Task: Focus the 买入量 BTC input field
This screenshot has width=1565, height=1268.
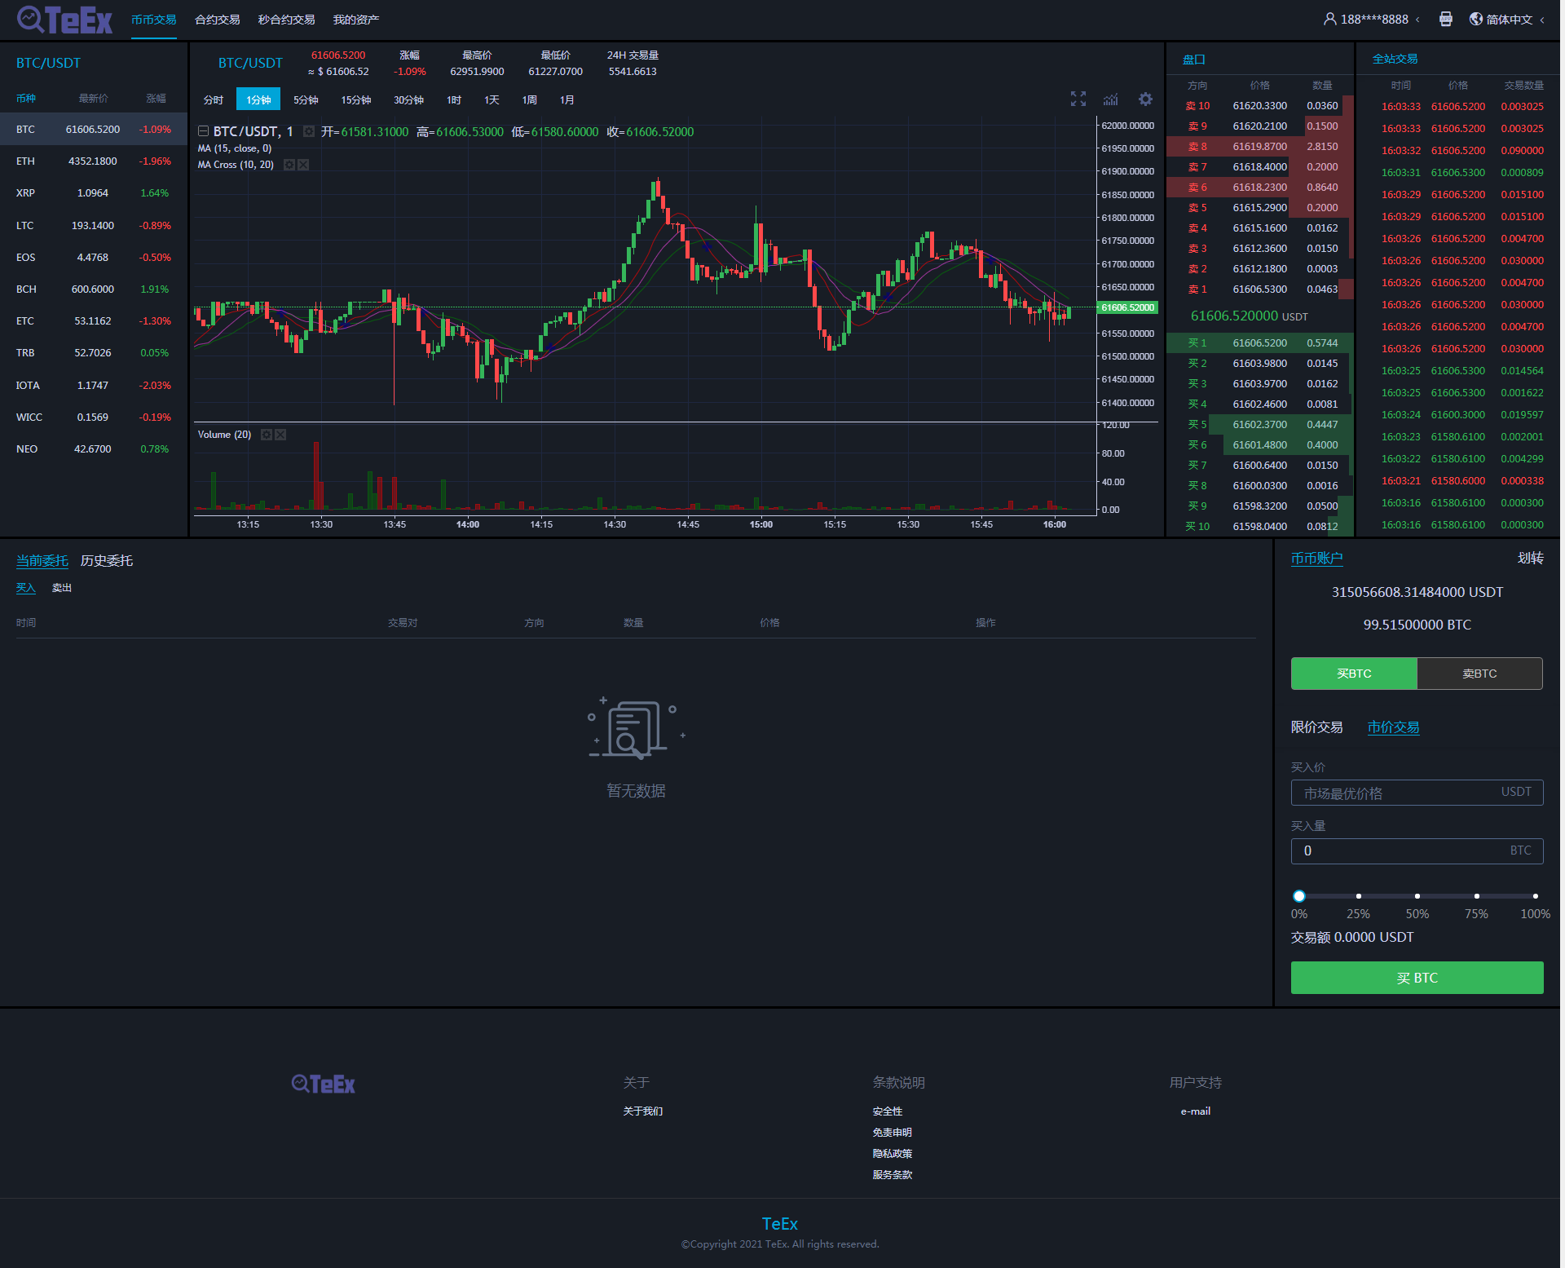Action: point(1417,850)
